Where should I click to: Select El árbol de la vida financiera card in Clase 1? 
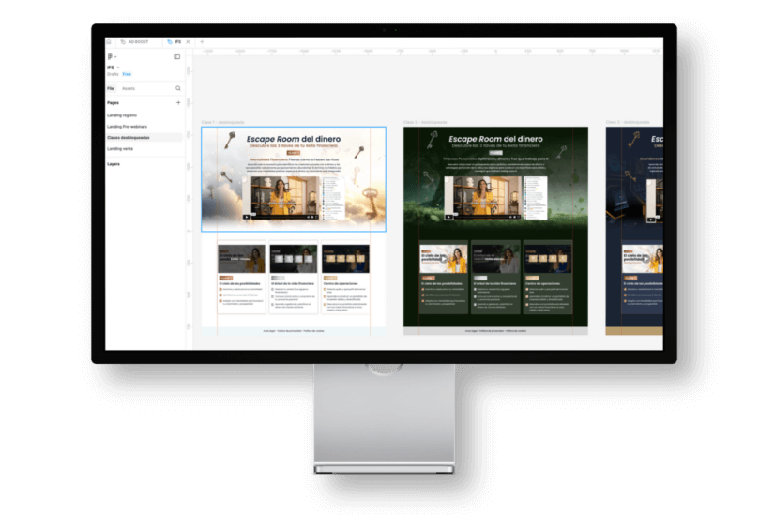tap(294, 278)
